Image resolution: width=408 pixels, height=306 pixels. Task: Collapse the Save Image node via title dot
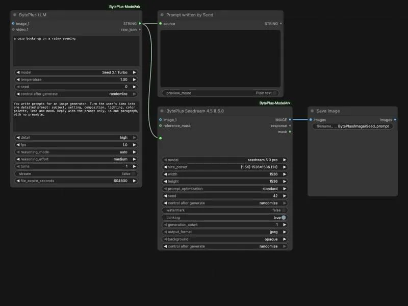[x=312, y=111]
